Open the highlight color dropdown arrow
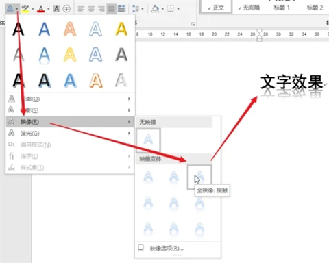The height and width of the screenshot is (263, 329). tap(33, 9)
